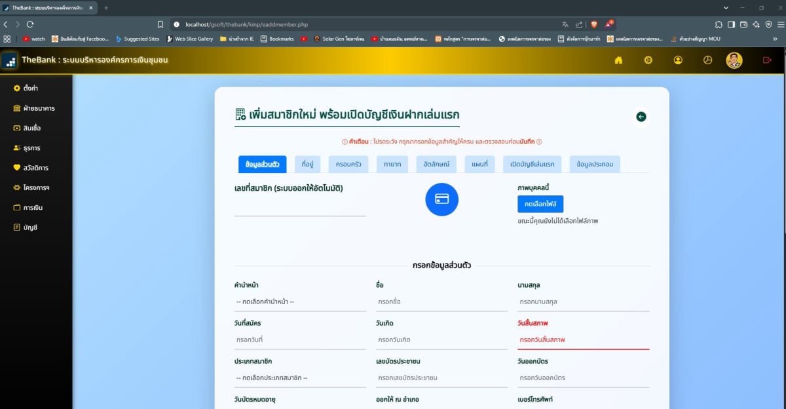Click the red logout icon
Image resolution: width=786 pixels, height=409 pixels.
coord(767,60)
